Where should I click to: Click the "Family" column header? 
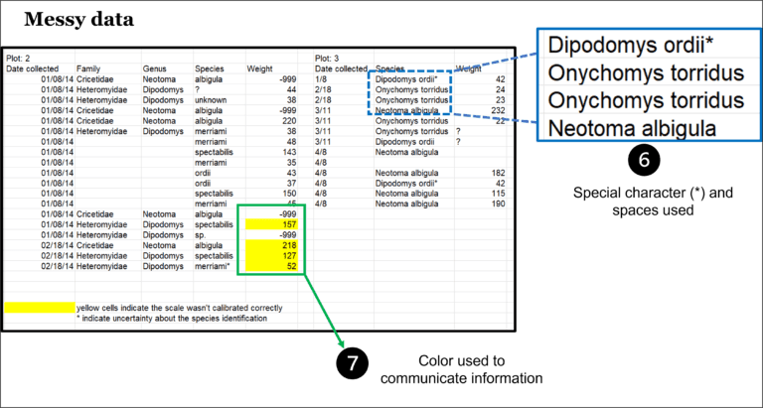coord(88,69)
